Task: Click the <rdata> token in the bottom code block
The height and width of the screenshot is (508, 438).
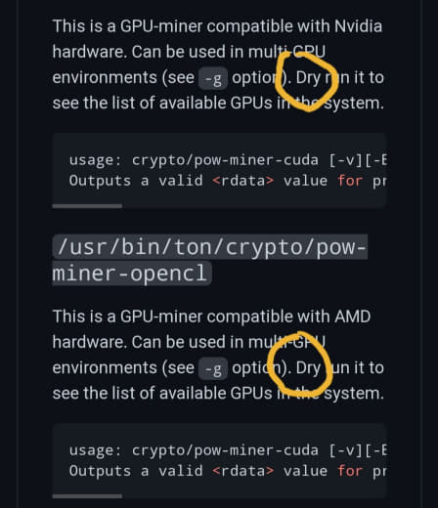Action: click(242, 471)
